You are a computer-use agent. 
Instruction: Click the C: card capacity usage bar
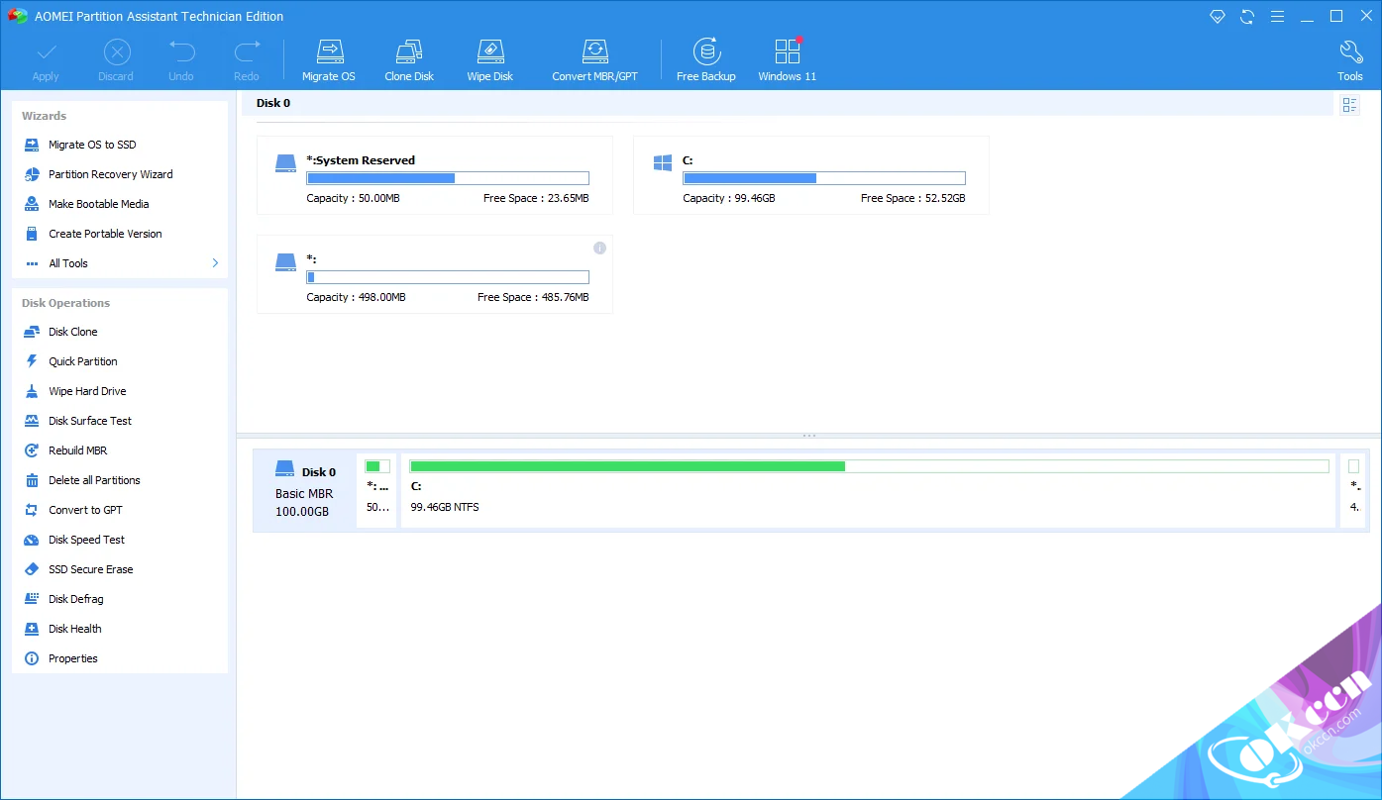pyautogui.click(x=824, y=178)
